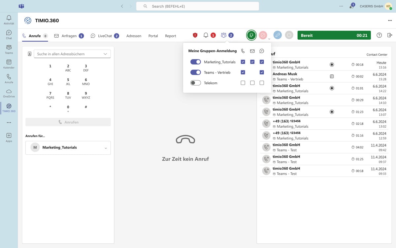Image resolution: width=396 pixels, height=248 pixels.
Task: Open Portal tab
Action: [x=153, y=36]
